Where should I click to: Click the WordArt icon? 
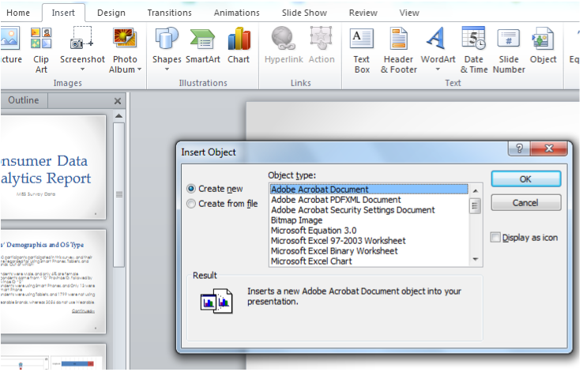436,38
